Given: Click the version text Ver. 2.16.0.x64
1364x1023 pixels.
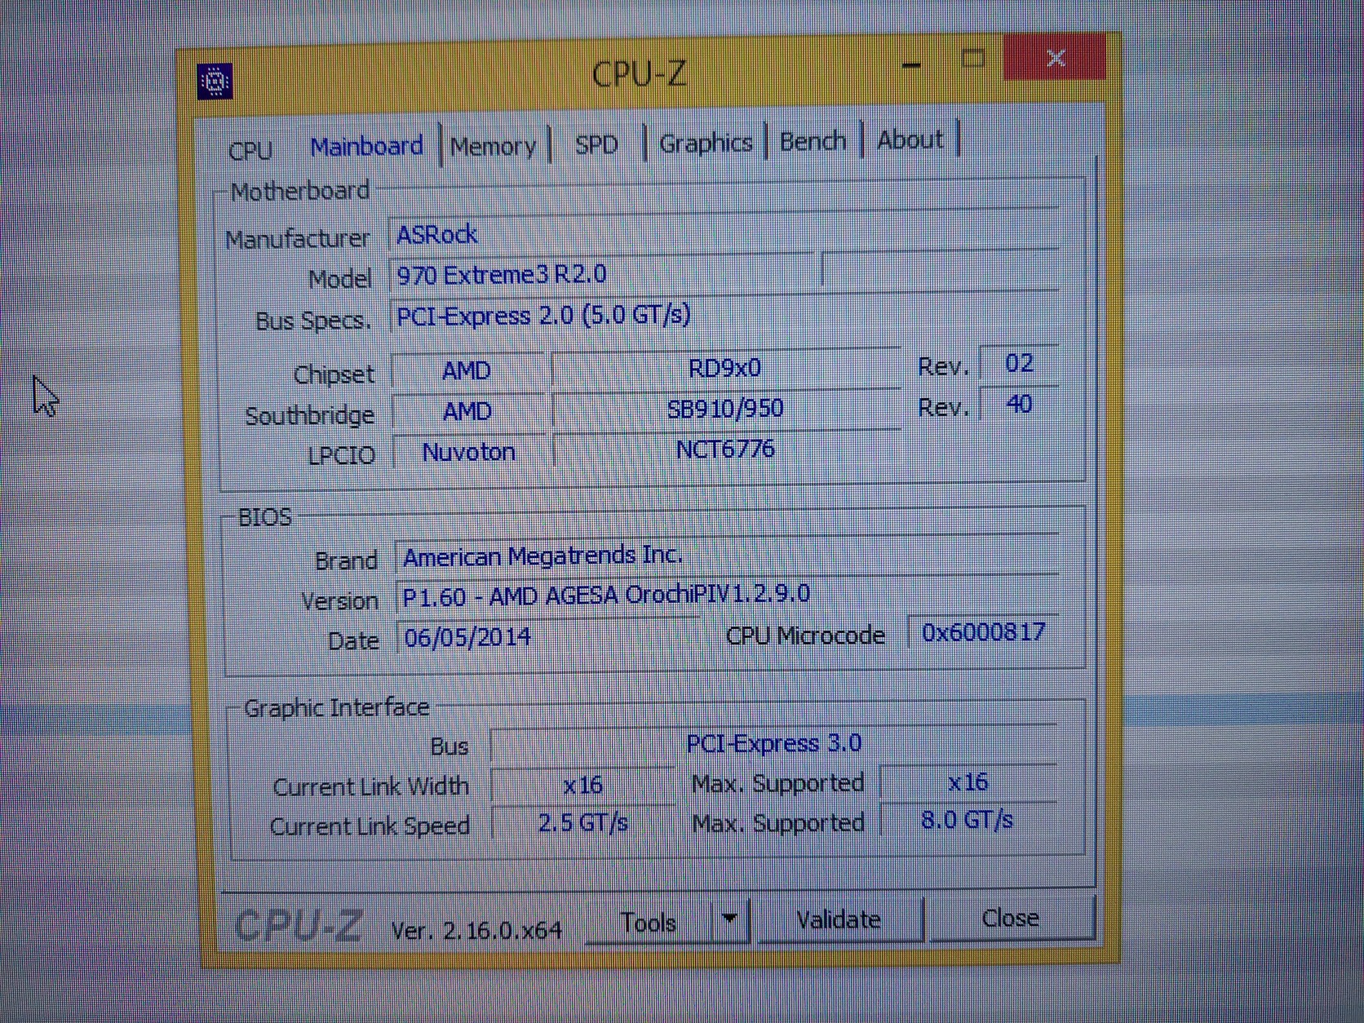Looking at the screenshot, I should point(476,930).
